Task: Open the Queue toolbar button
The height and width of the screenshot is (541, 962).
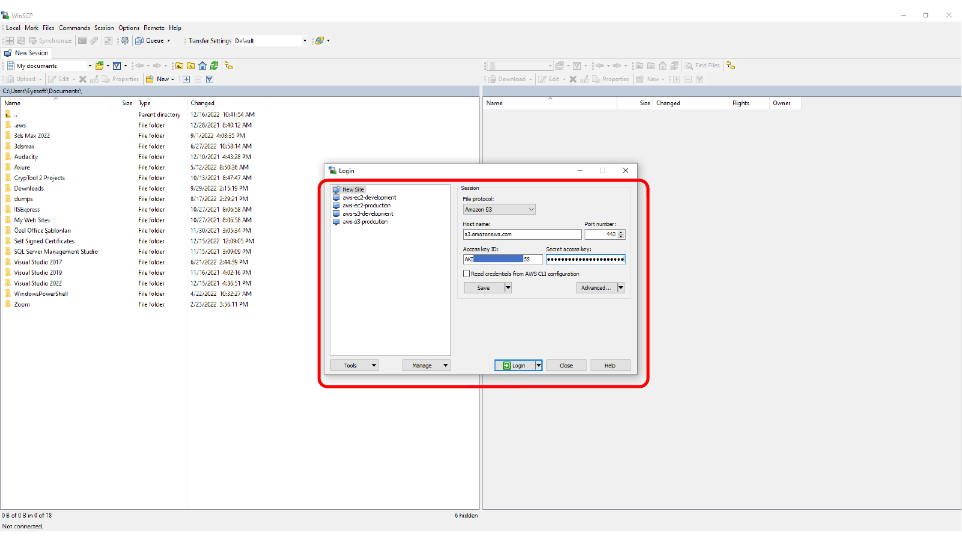Action: click(x=153, y=41)
